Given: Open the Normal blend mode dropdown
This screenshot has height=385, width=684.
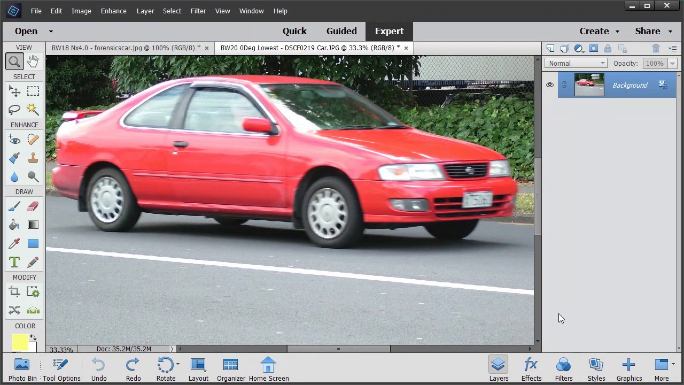Looking at the screenshot, I should point(575,64).
